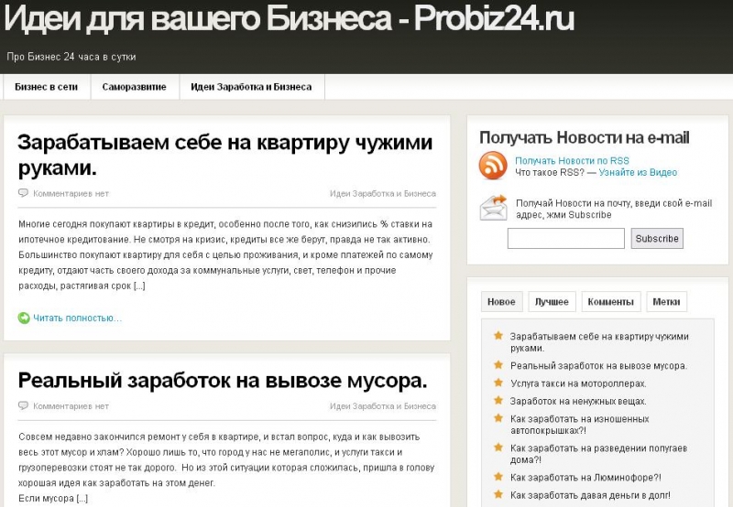Viewport: 733px width, 507px height.
Task: Click comment bubble icon under garbage article
Action: point(23,405)
